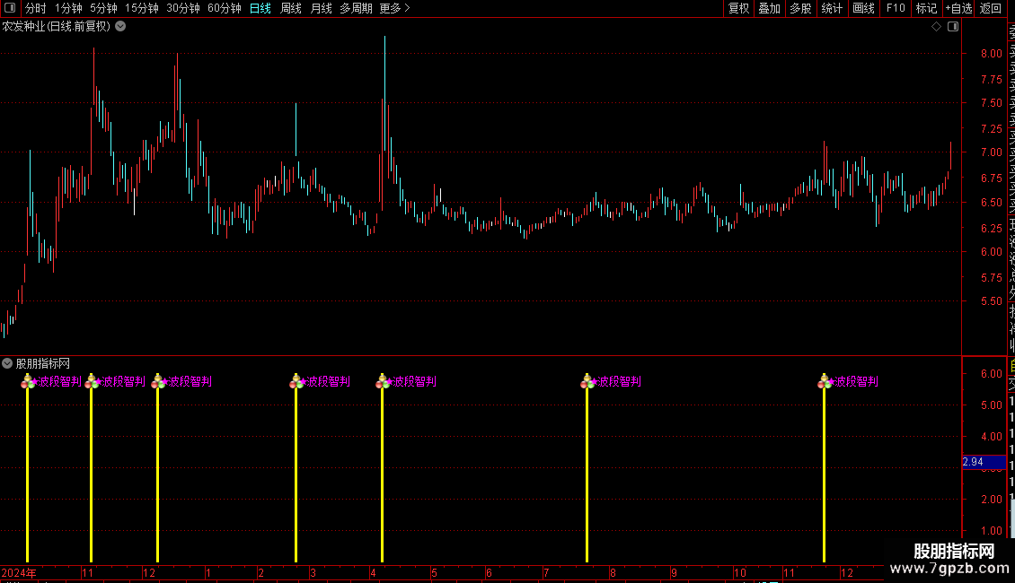Screen dimensions: 1015x583
Task: Open F10 company info
Action: [896, 8]
